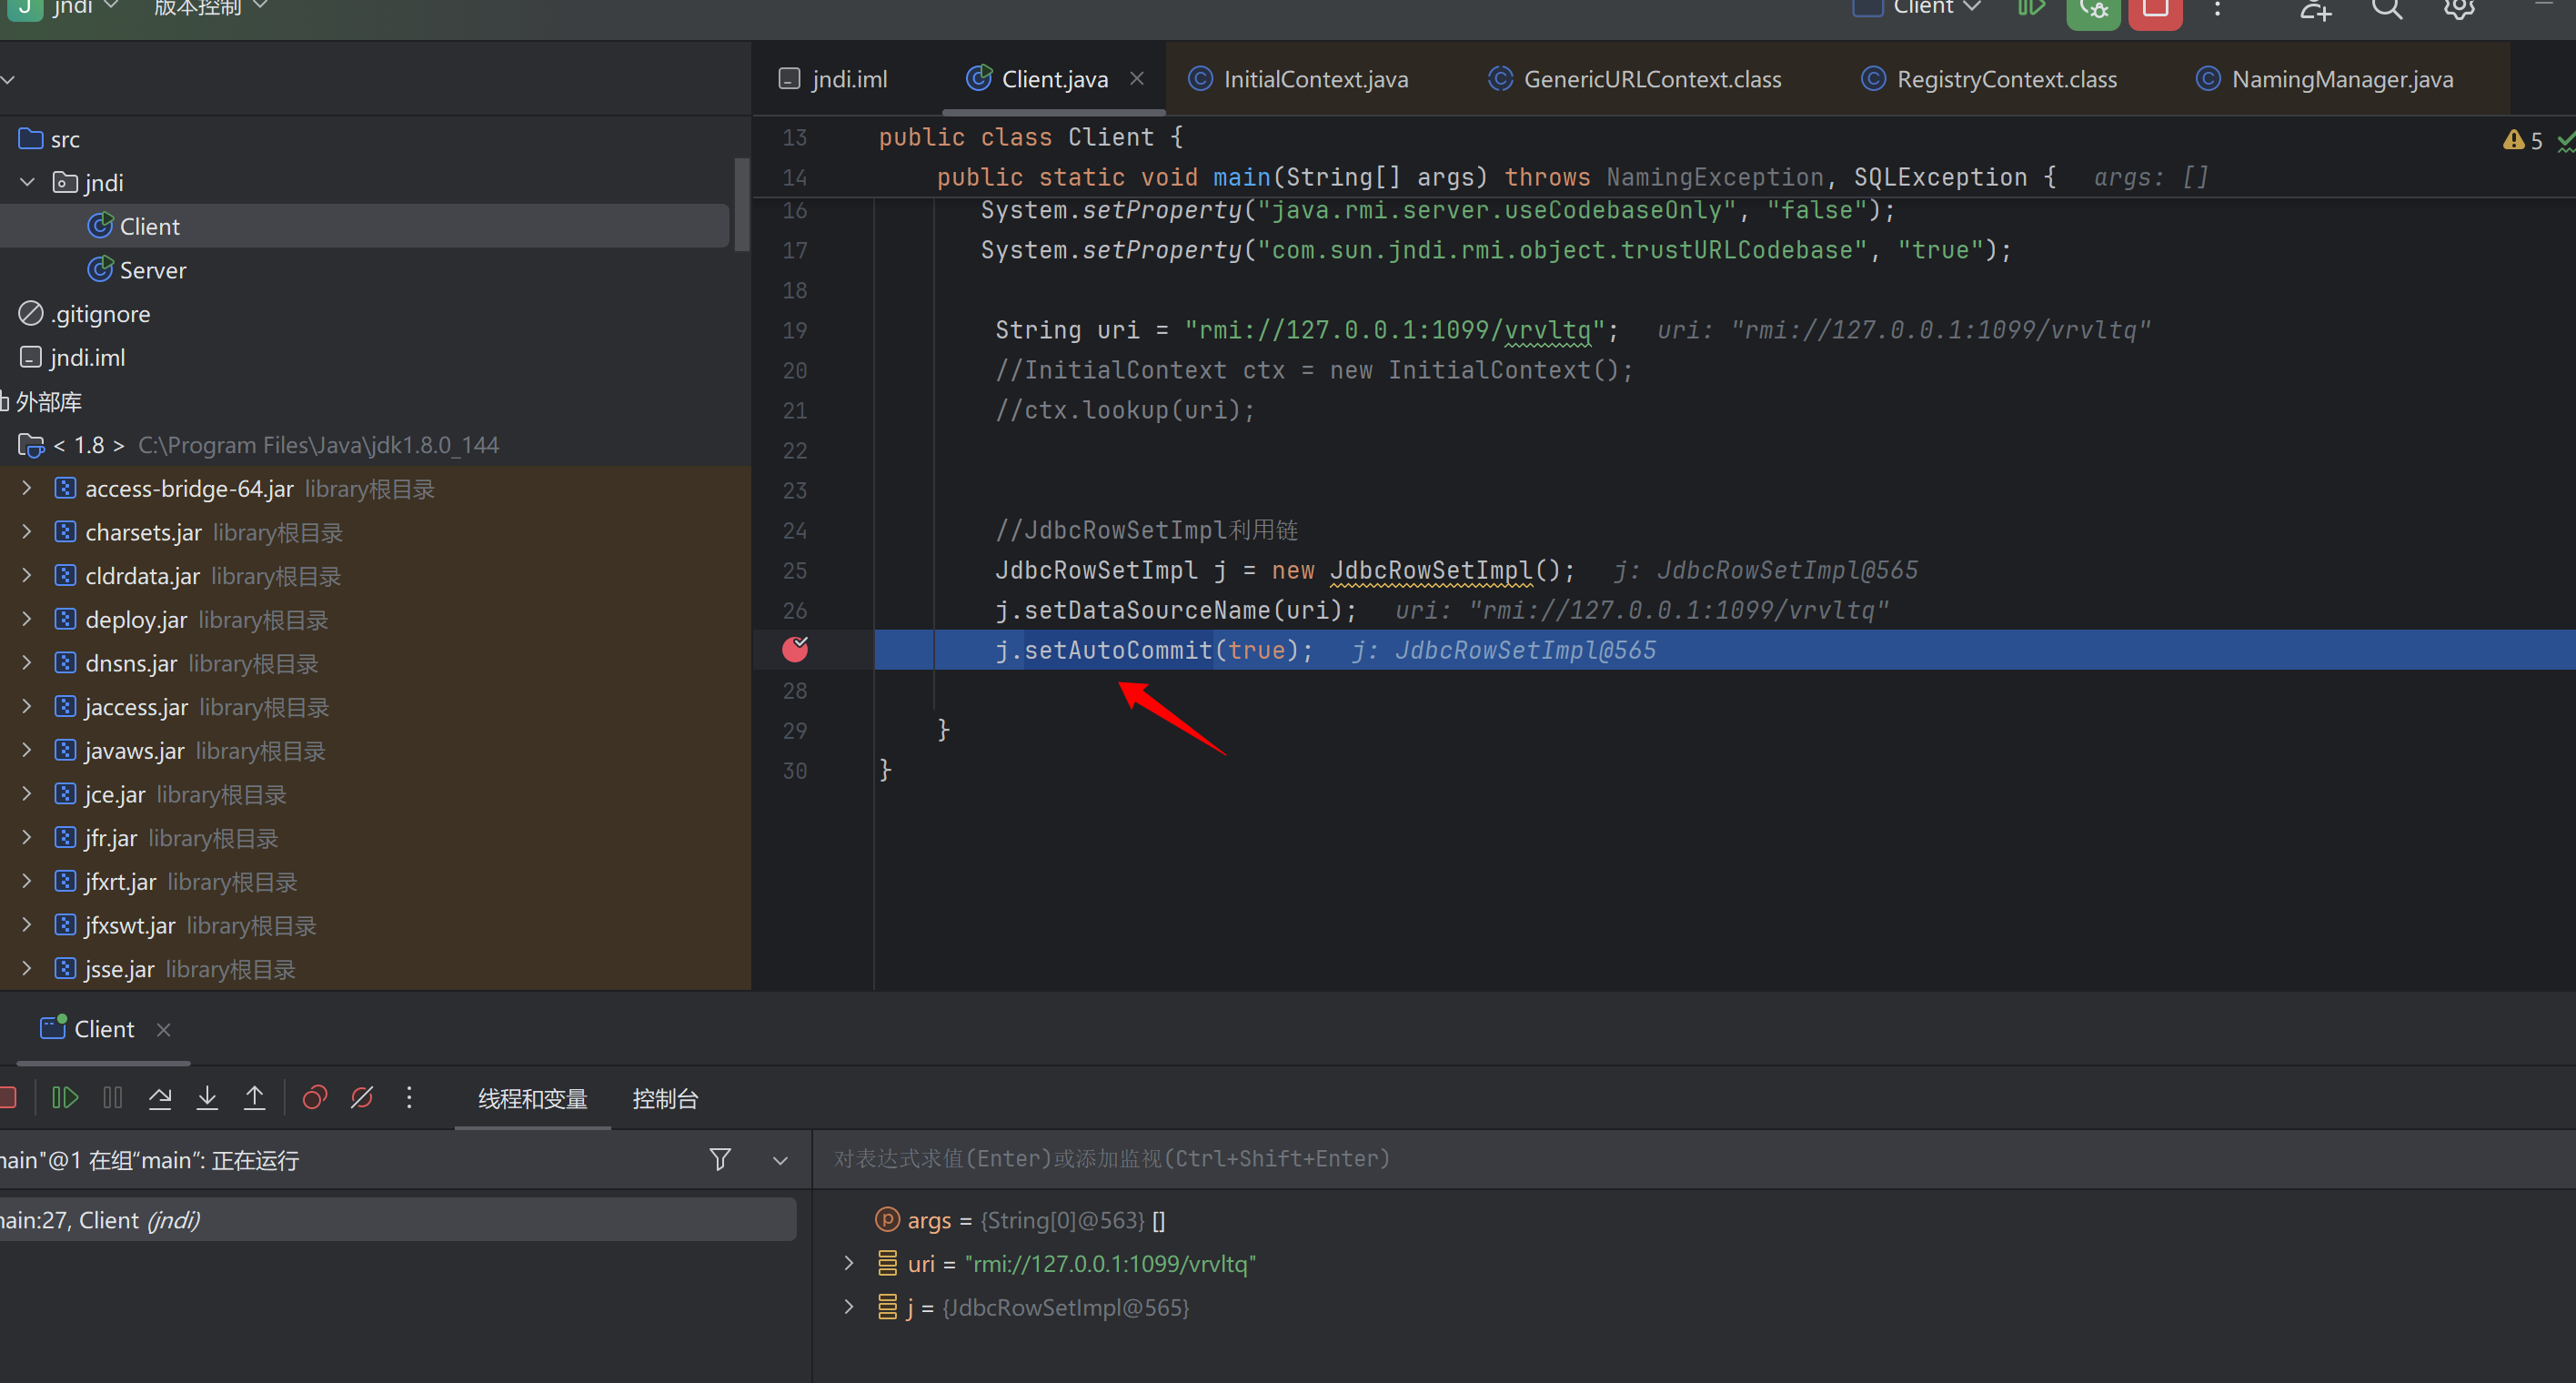Click the Resume Program debug icon
Viewport: 2576px width, 1383px height.
tap(65, 1098)
